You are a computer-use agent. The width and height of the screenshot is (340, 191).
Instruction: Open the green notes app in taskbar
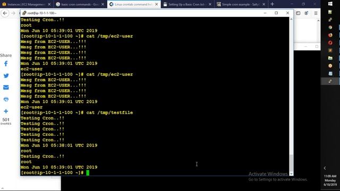click(x=330, y=12)
